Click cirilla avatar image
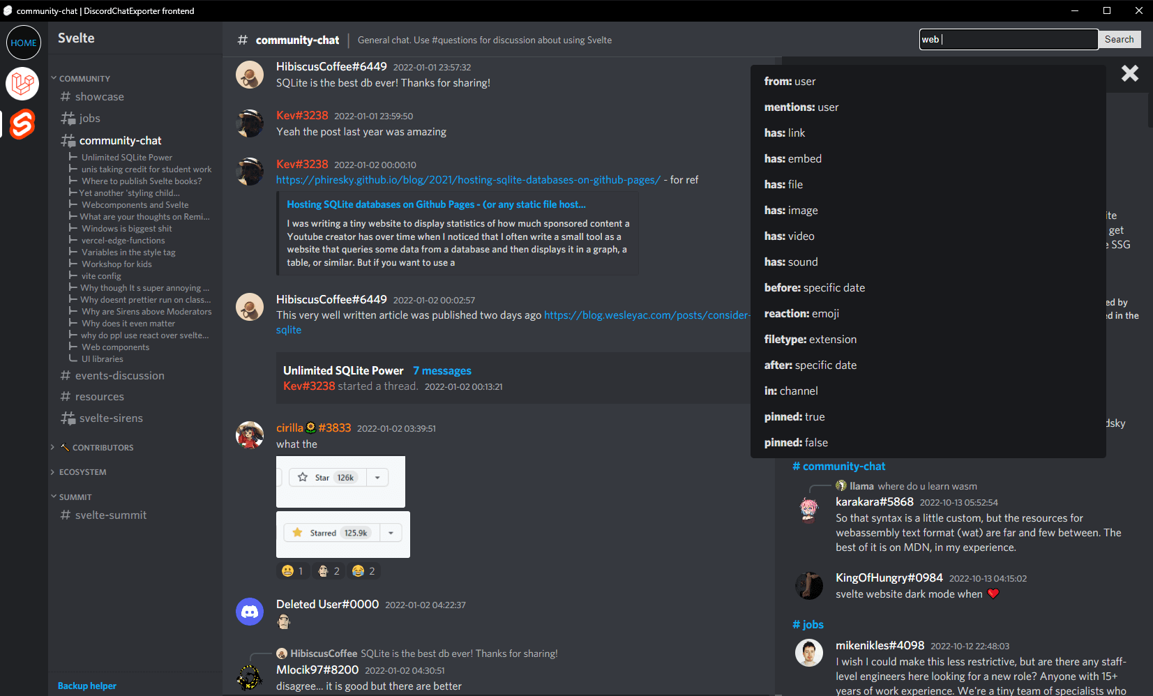Screen dimensions: 1153x696 click(250, 435)
